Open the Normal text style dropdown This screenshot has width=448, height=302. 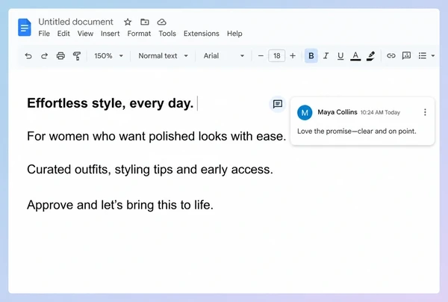163,56
